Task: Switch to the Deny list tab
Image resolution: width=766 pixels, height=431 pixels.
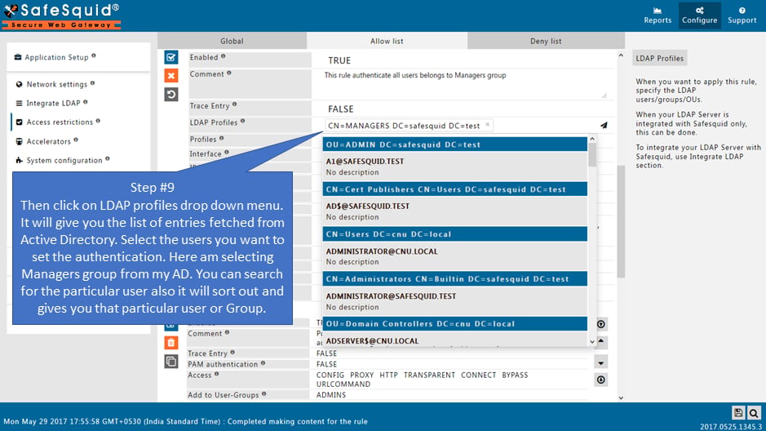Action: 546,41
